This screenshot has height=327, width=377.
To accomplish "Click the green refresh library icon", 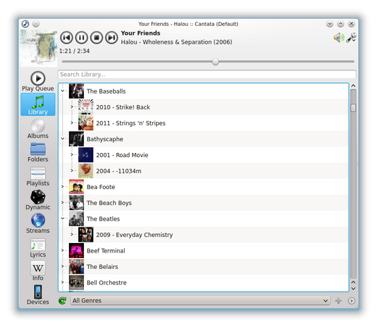I will 63,301.
